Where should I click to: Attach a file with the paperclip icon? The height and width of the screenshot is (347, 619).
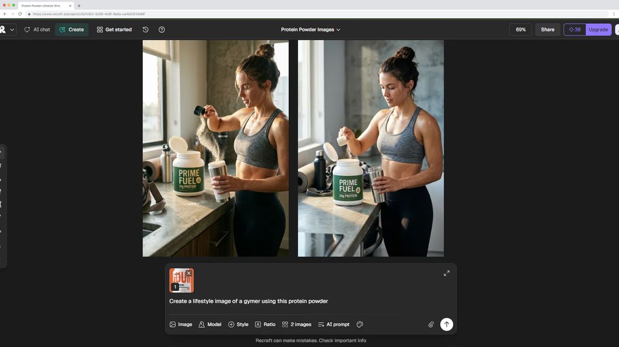point(431,324)
